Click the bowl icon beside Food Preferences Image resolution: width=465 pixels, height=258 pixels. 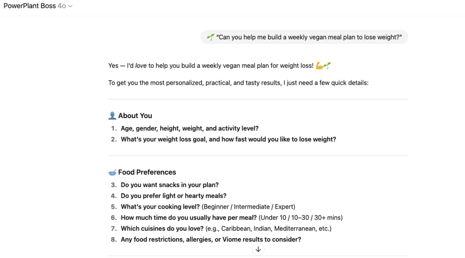(112, 172)
